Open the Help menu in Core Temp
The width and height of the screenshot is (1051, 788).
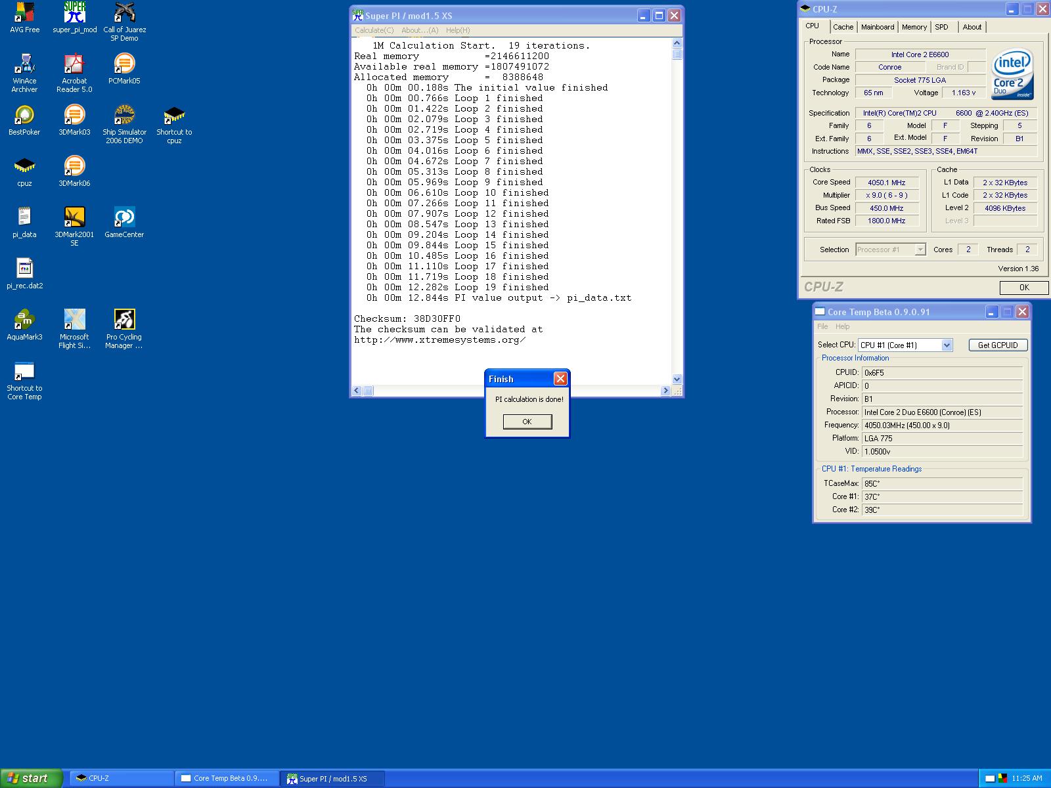842,326
